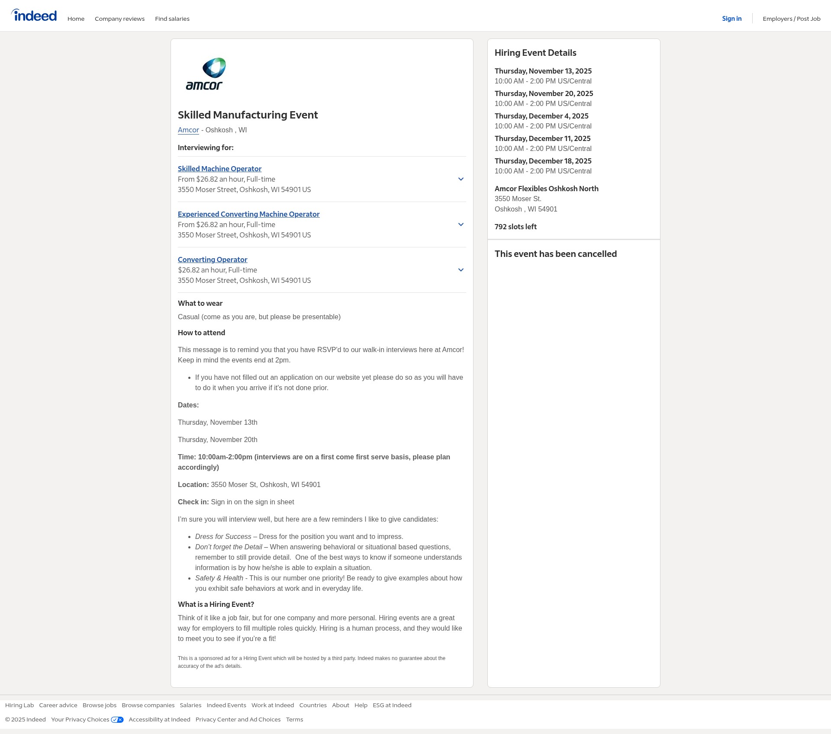
Task: Click the What to wear heading
Action: coord(200,303)
